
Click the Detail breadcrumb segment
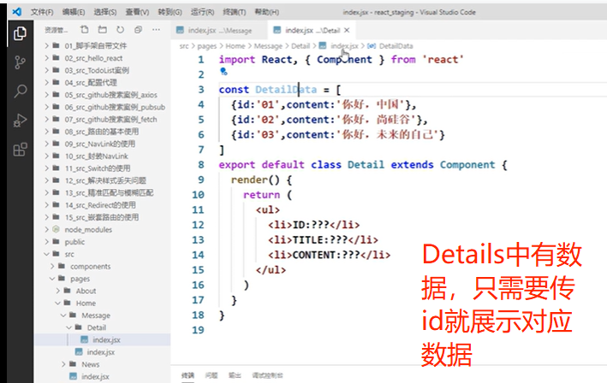pyautogui.click(x=301, y=46)
